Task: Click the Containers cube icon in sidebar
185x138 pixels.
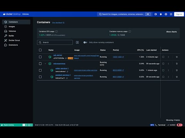Action: pyautogui.click(x=5, y=22)
